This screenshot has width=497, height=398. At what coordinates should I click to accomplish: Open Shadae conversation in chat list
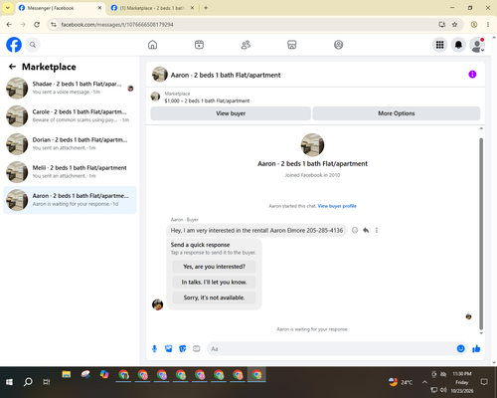[70, 89]
